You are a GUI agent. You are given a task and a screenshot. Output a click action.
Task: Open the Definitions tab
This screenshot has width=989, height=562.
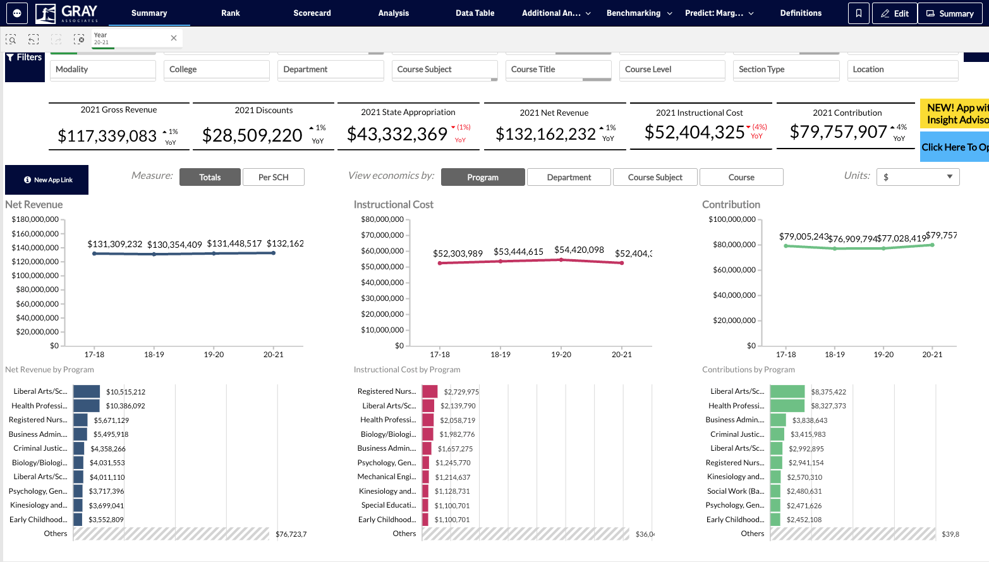click(801, 13)
